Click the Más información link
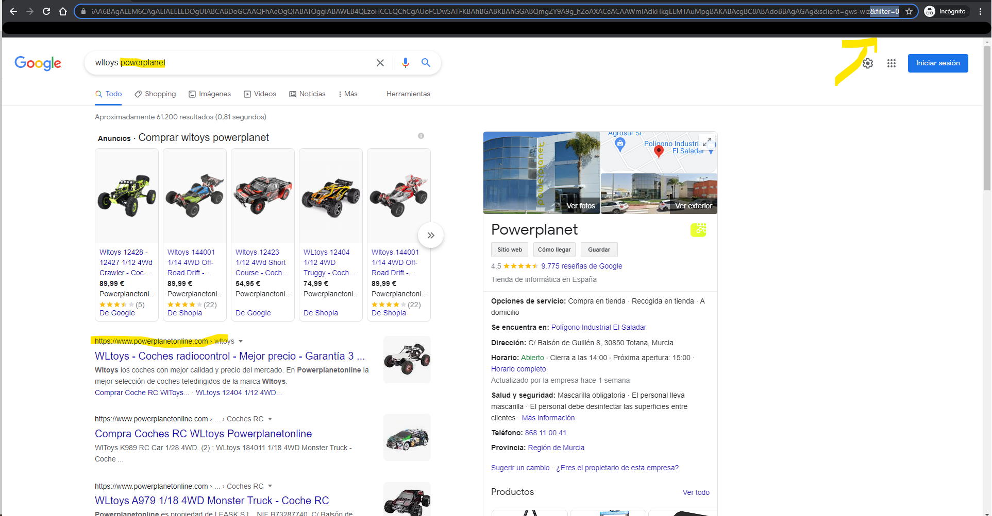Image resolution: width=992 pixels, height=516 pixels. click(x=548, y=418)
